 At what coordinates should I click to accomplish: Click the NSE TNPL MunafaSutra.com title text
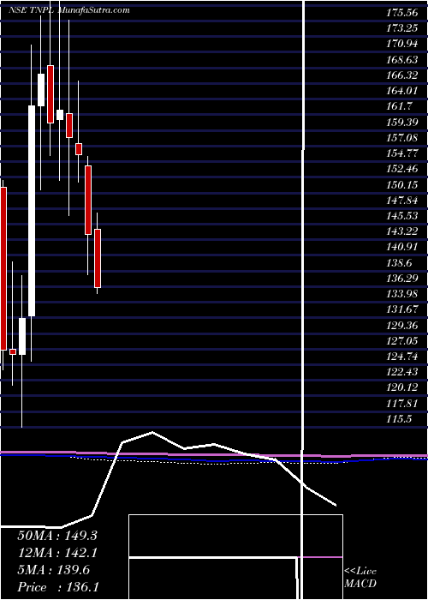point(68,10)
